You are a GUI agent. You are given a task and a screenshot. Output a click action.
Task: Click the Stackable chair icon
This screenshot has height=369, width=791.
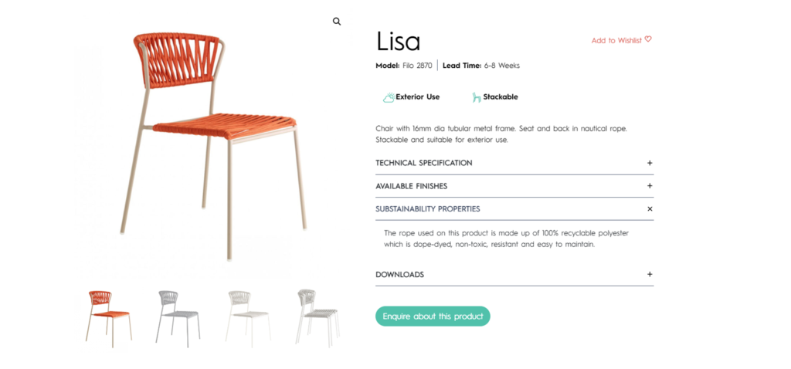tap(477, 97)
